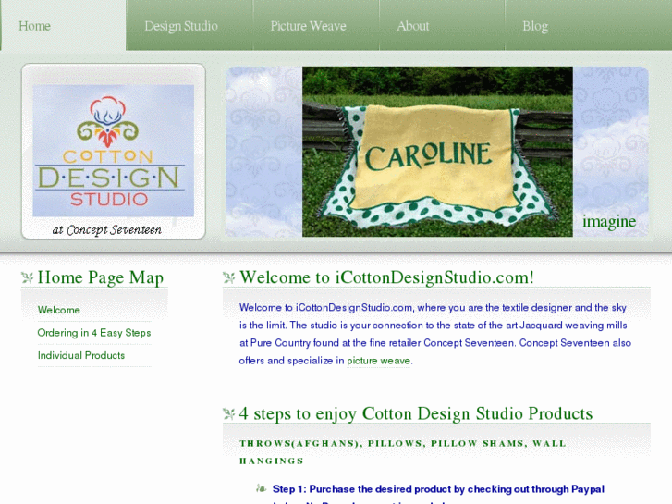
Task: Click '4 steps to enjoy Cotton Design Studio Products' heading
Action: pyautogui.click(x=416, y=413)
